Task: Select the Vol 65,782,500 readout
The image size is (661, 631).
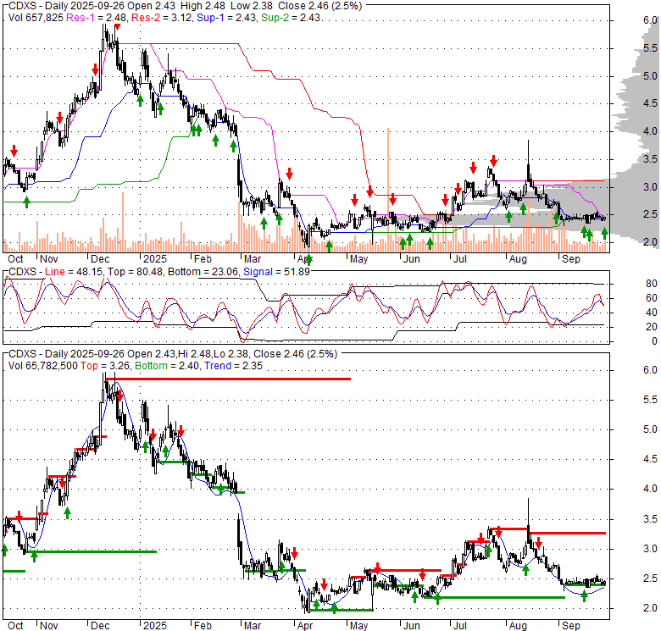Action: coord(42,366)
